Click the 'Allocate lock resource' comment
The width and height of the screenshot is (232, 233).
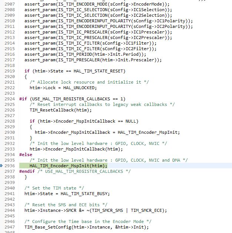click(x=89, y=82)
